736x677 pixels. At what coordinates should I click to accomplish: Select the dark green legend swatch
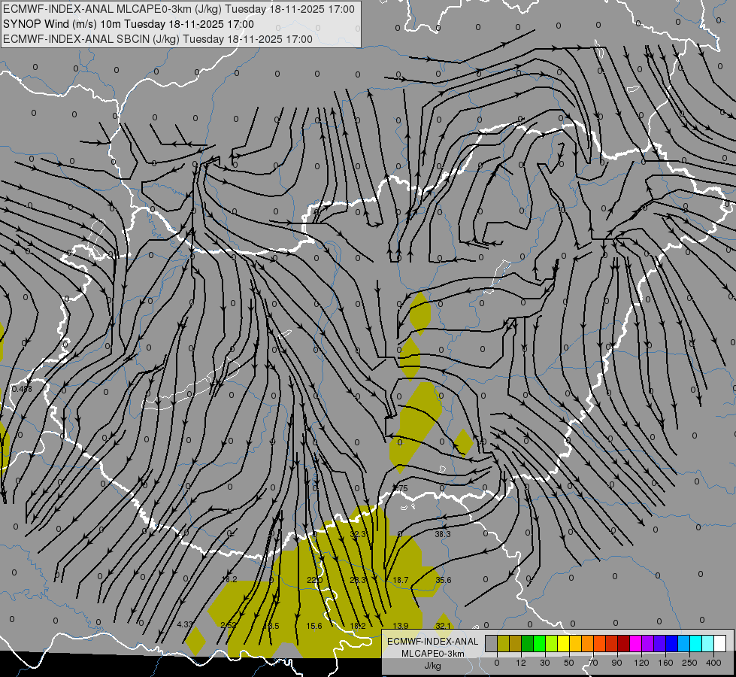(x=527, y=643)
